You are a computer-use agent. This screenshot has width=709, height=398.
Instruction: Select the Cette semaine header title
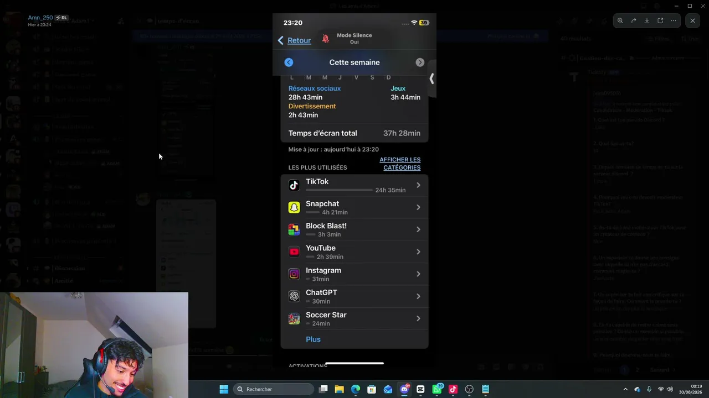(x=354, y=62)
